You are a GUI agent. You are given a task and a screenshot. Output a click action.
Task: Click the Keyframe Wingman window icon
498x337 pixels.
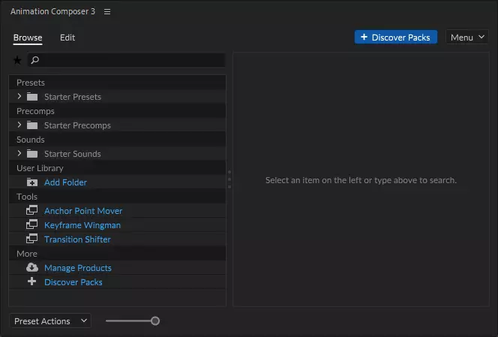point(31,224)
